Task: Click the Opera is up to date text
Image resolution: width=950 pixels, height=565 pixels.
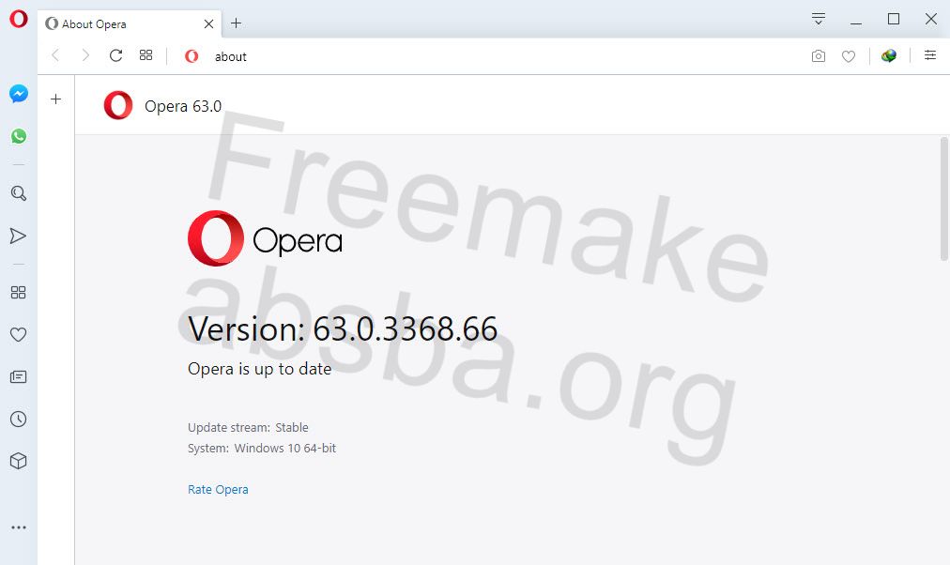Action: pos(259,369)
